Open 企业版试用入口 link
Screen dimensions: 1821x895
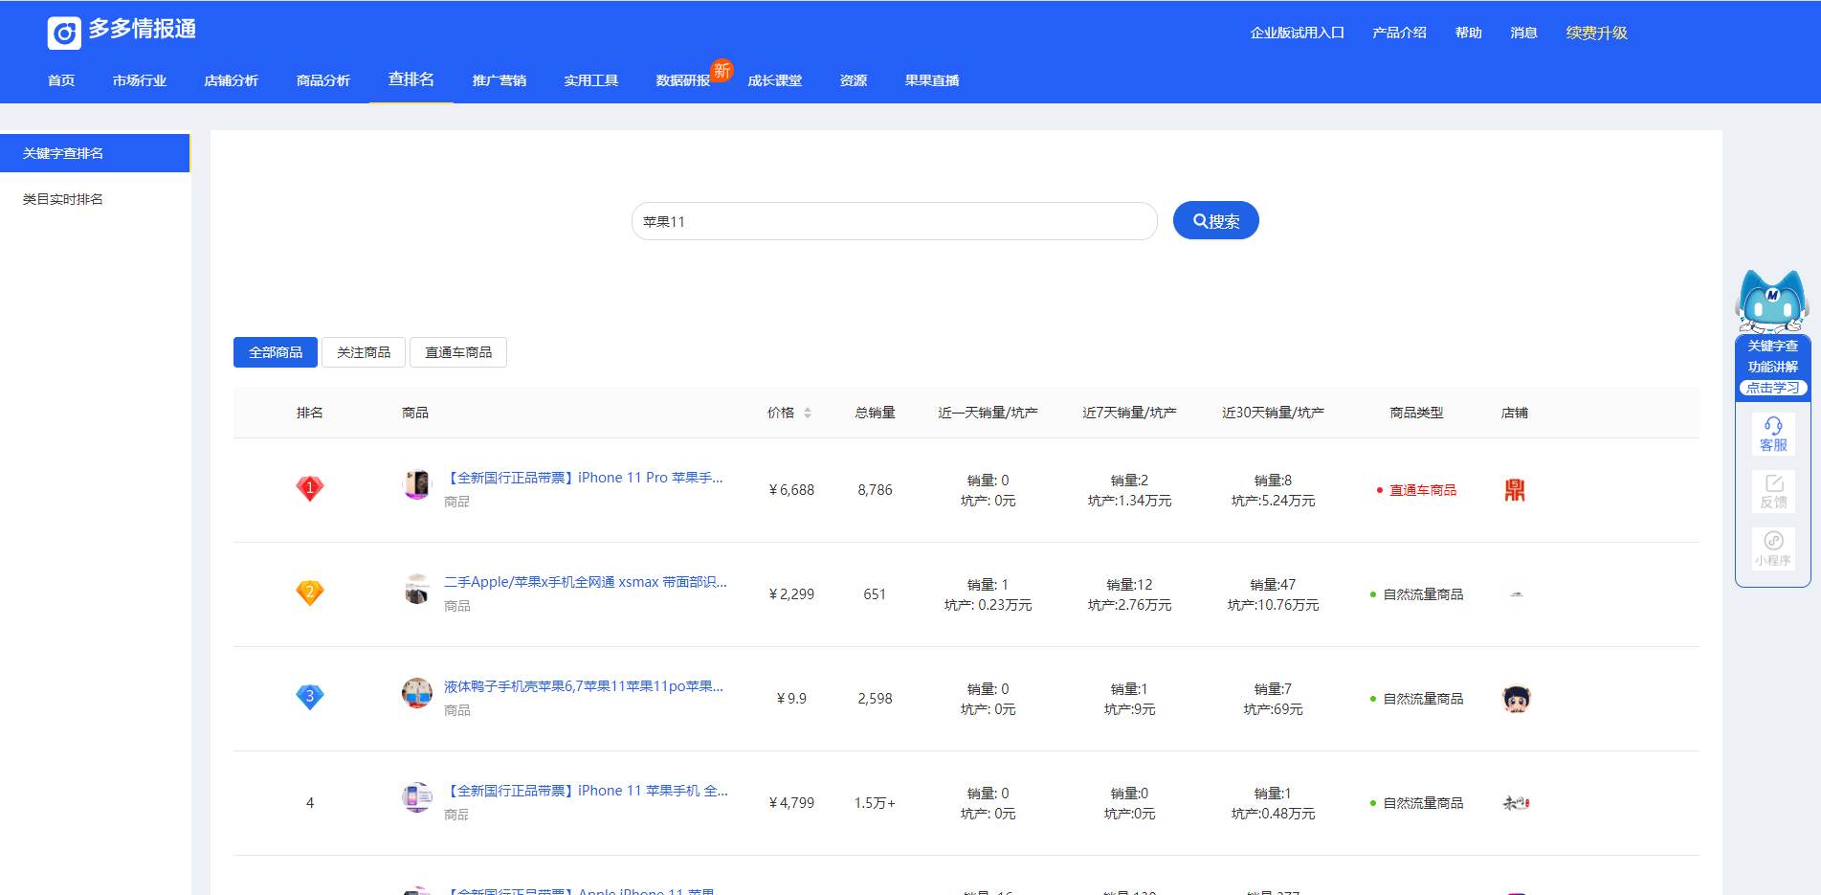tap(1298, 33)
